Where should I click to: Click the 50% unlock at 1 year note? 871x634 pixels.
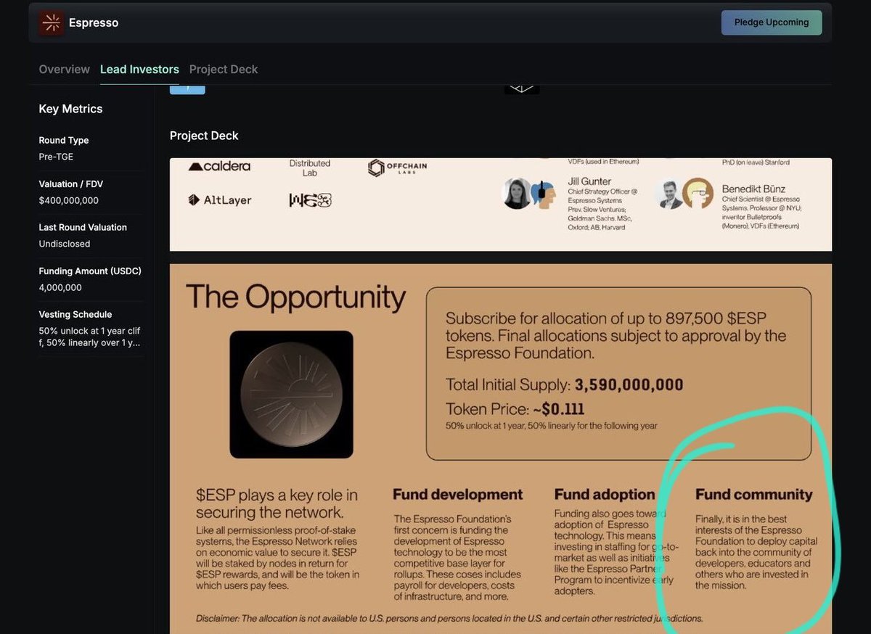point(552,426)
